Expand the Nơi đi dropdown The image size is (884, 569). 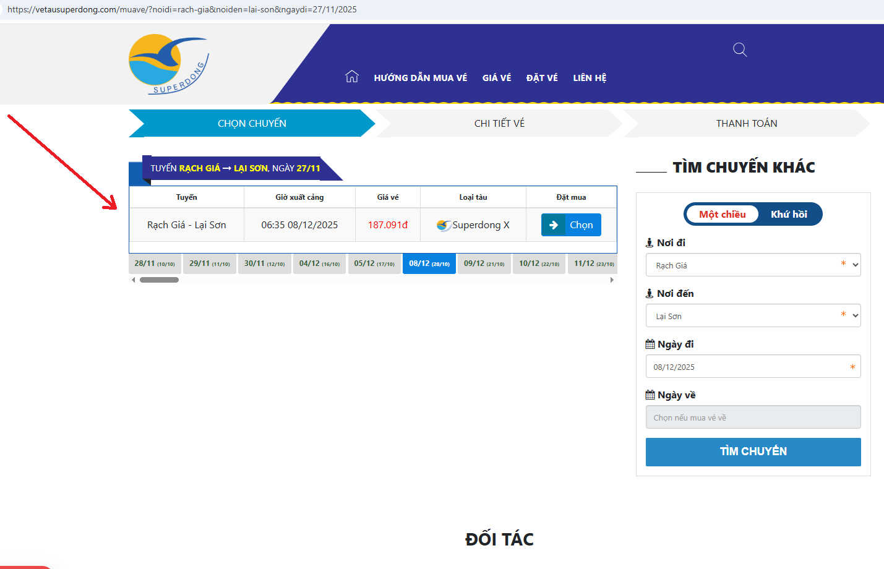click(x=753, y=265)
